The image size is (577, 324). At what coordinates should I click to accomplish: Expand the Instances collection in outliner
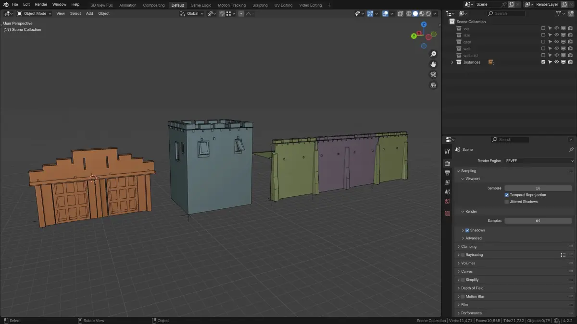pyautogui.click(x=452, y=62)
